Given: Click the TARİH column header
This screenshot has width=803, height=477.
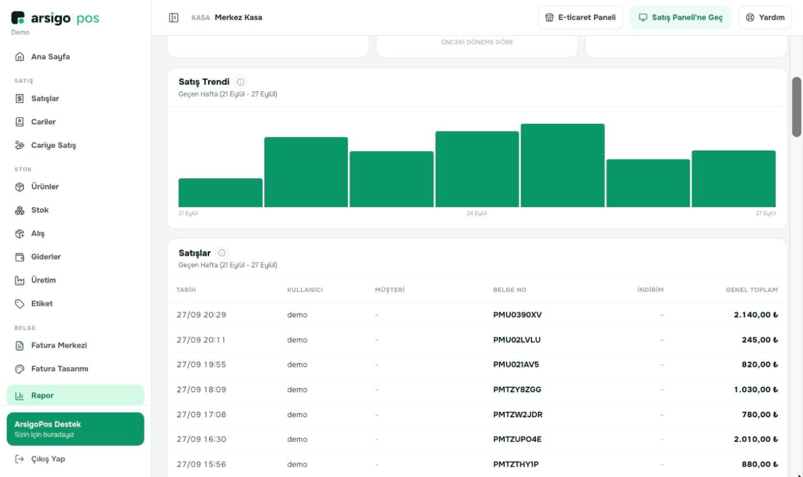Looking at the screenshot, I should coord(186,290).
